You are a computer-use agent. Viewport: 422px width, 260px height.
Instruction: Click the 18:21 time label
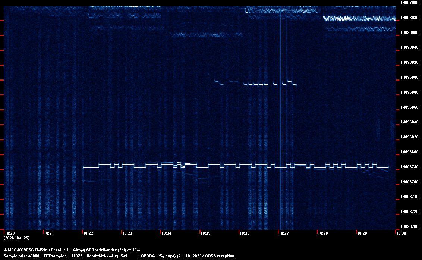(x=49, y=233)
